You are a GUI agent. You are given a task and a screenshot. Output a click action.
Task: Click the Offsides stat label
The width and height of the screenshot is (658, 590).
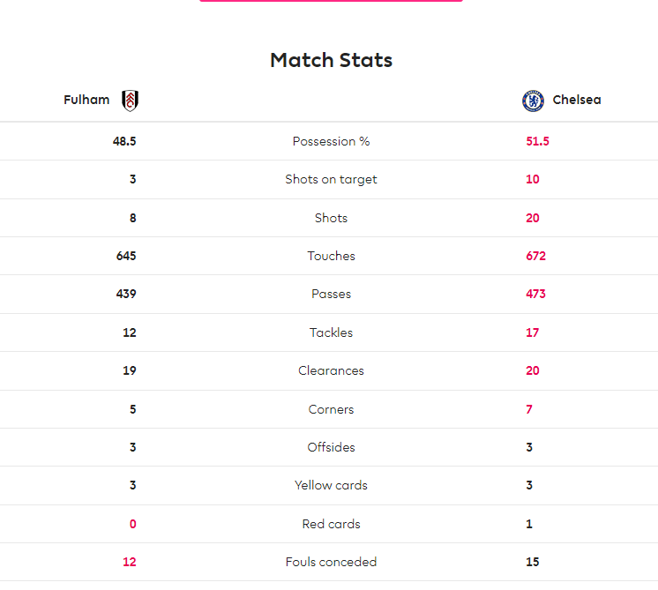pyautogui.click(x=331, y=447)
